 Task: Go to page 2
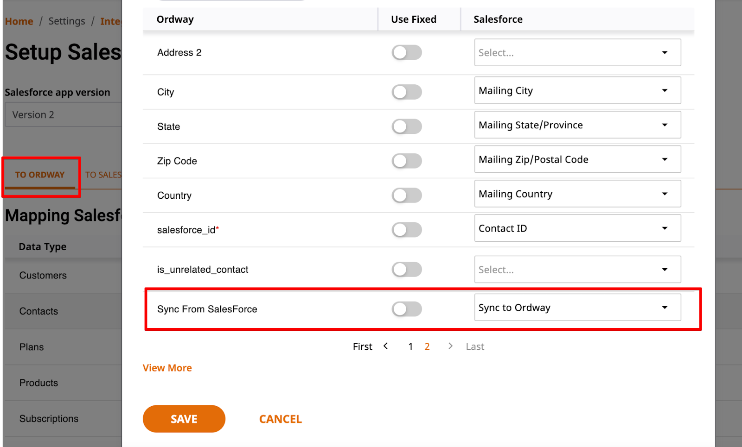coord(427,346)
